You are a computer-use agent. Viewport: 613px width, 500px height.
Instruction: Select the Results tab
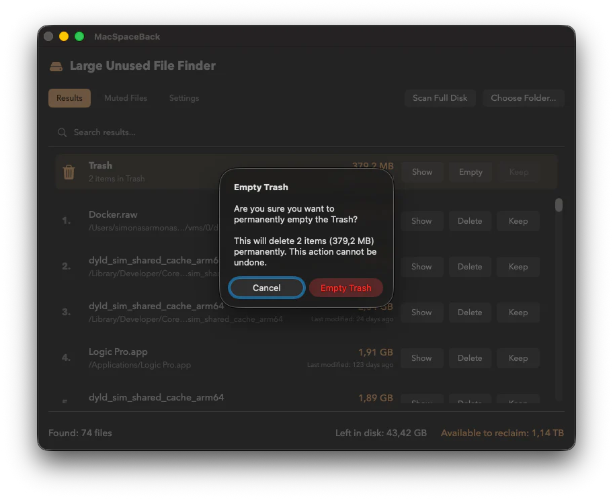69,98
